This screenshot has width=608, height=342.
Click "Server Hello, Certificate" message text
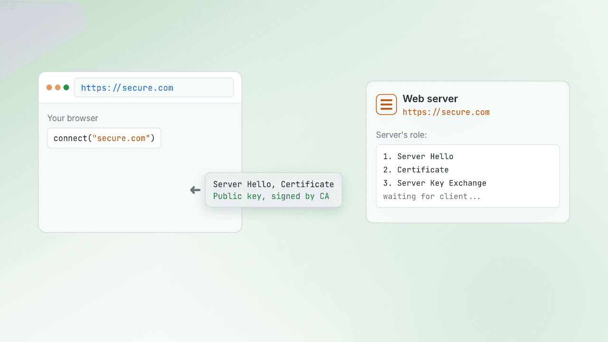[x=274, y=184]
